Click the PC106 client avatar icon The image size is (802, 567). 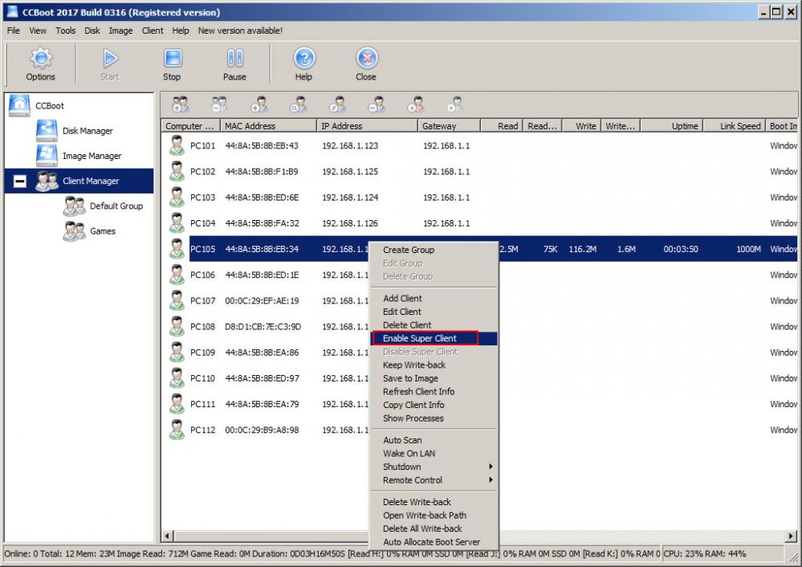click(x=177, y=275)
